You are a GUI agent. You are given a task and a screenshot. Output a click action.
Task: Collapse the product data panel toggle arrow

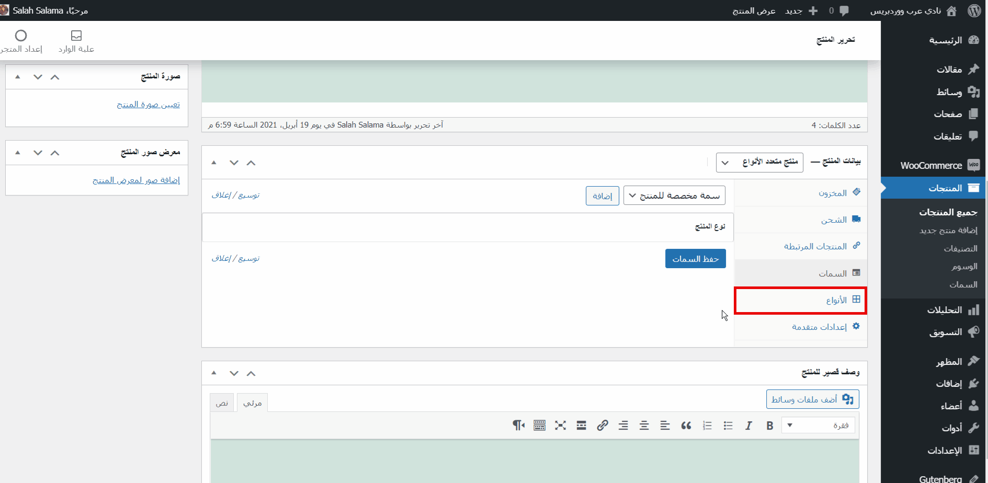(214, 163)
